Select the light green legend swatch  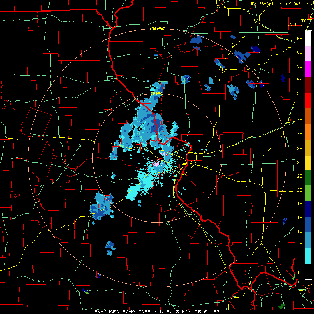point(308,194)
